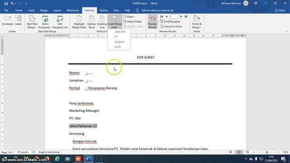The image size is (290, 163).
Task: Click Tell me what you want to do
Action: [x=157, y=10]
